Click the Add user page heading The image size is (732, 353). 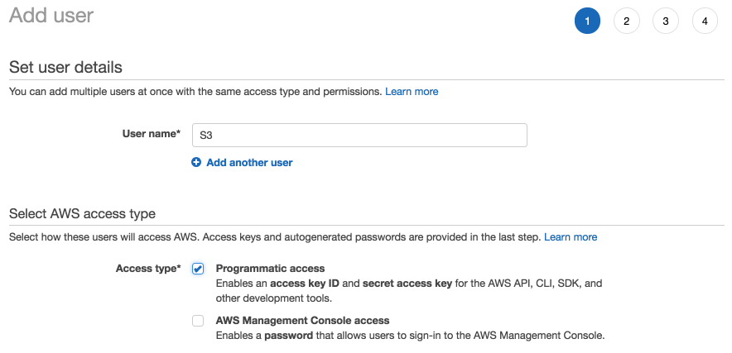pyautogui.click(x=51, y=15)
